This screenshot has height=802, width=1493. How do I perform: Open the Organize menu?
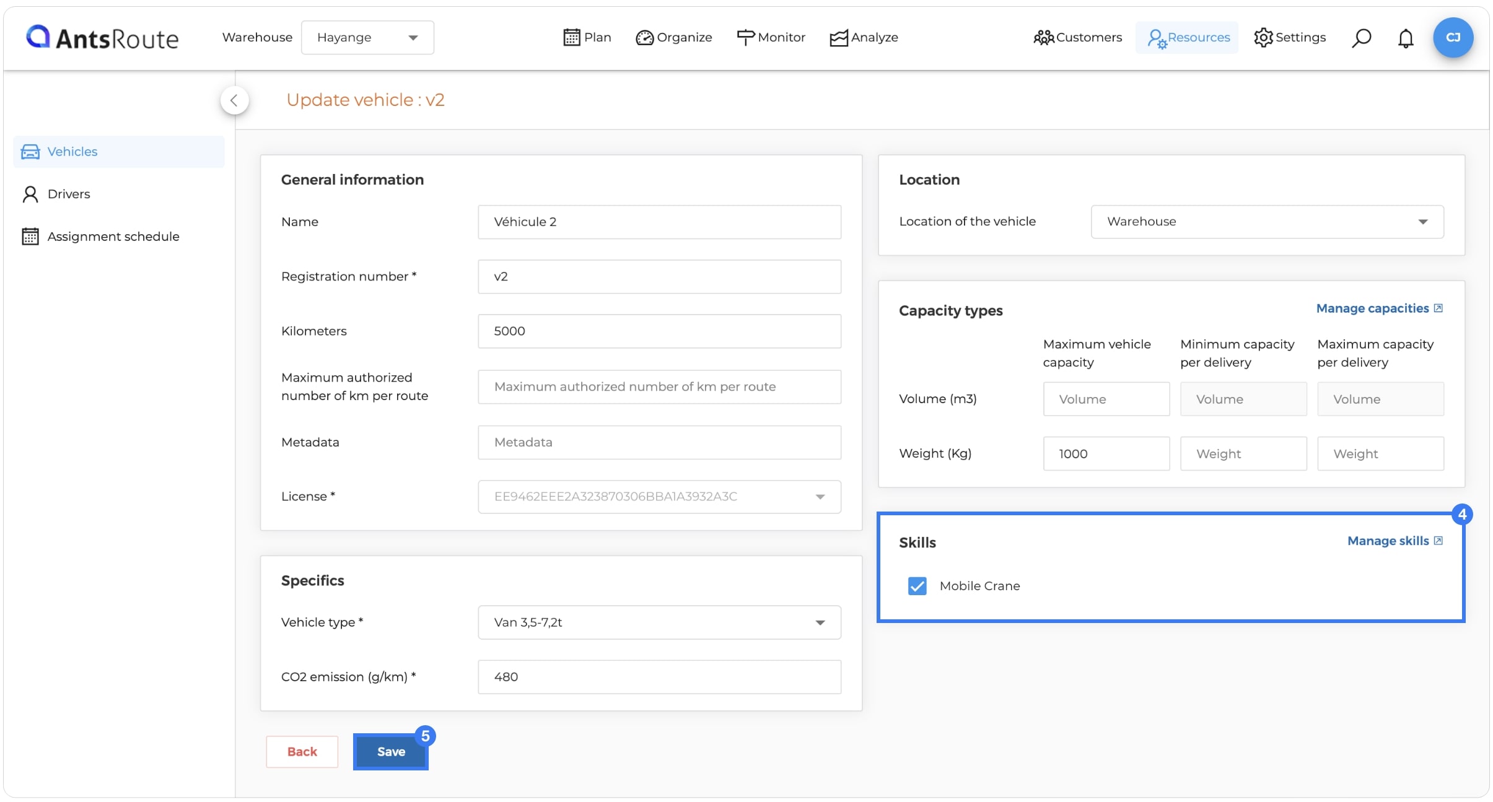pos(674,38)
